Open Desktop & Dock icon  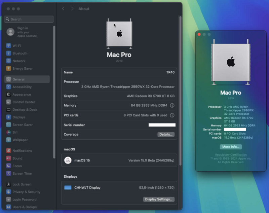point(8,109)
